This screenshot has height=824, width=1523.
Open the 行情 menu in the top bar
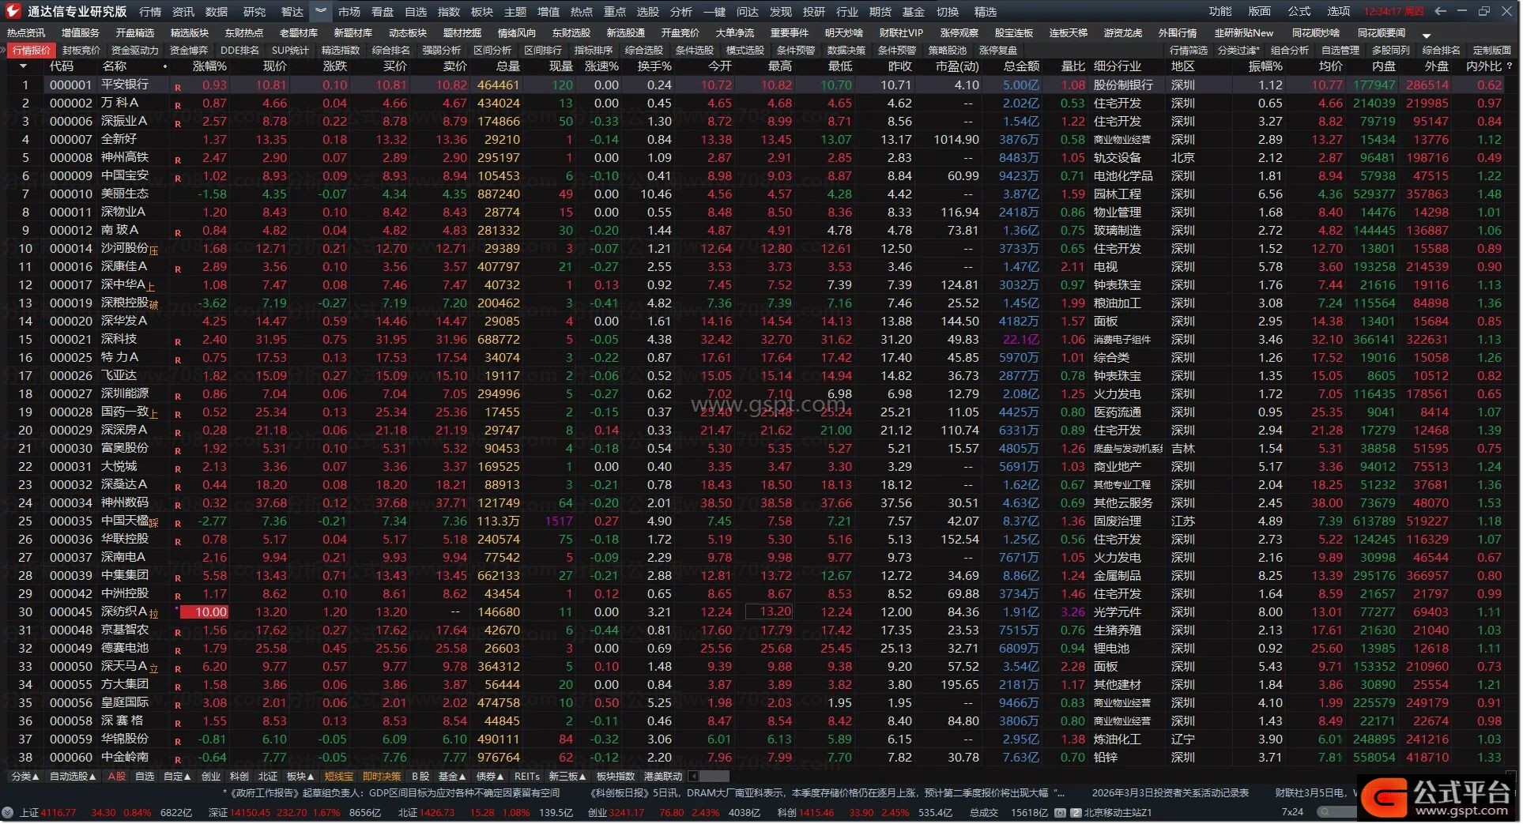(x=150, y=12)
